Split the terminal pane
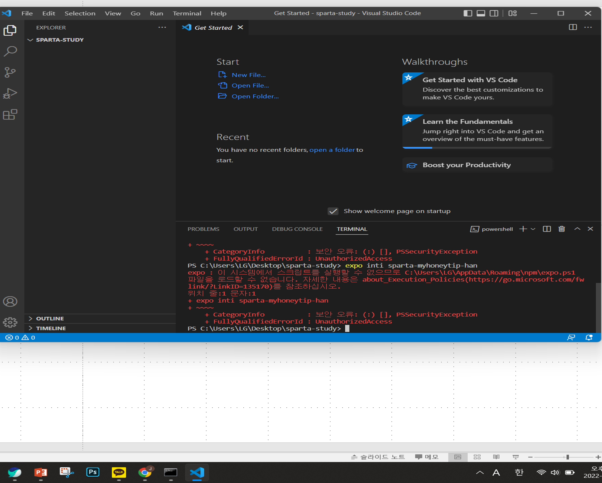Screen dimensions: 602x483 [547, 229]
